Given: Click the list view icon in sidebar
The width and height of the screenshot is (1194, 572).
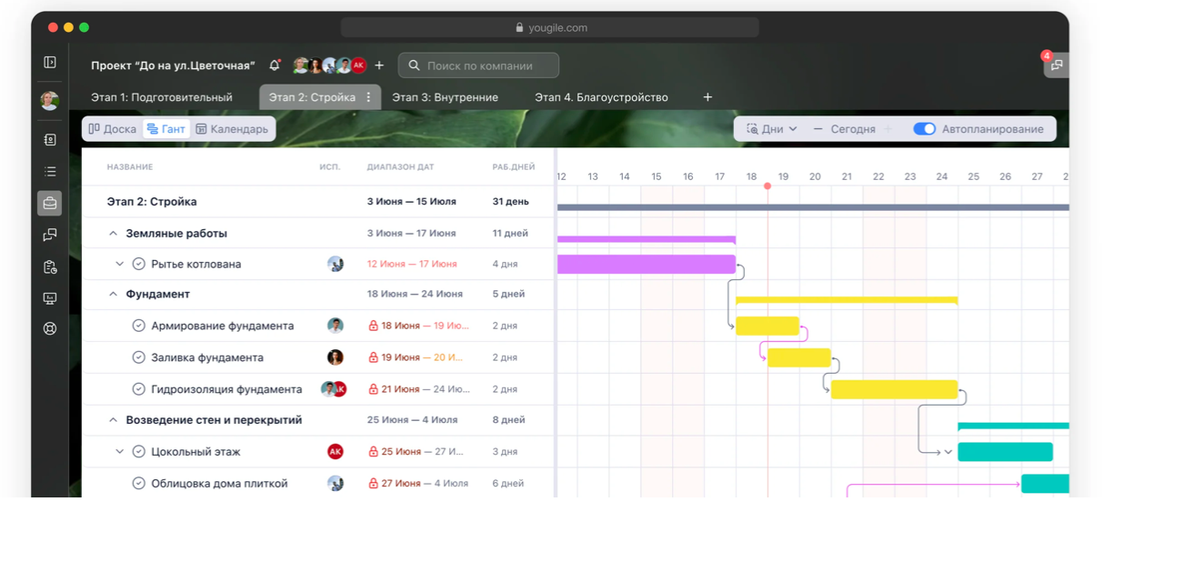Looking at the screenshot, I should pyautogui.click(x=50, y=172).
